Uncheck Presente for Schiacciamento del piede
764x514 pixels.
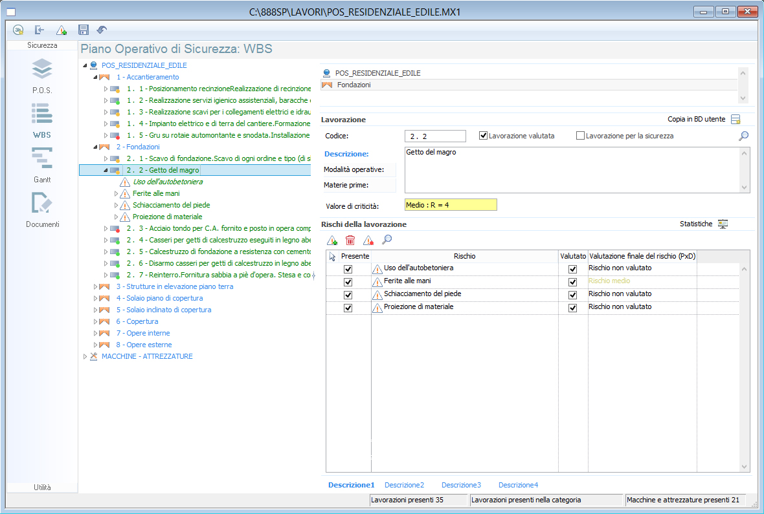point(348,295)
